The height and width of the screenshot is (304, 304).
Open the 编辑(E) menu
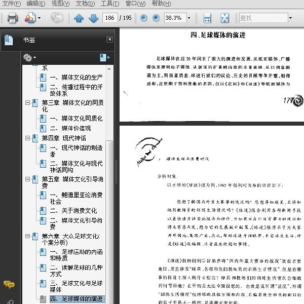click(x=36, y=4)
